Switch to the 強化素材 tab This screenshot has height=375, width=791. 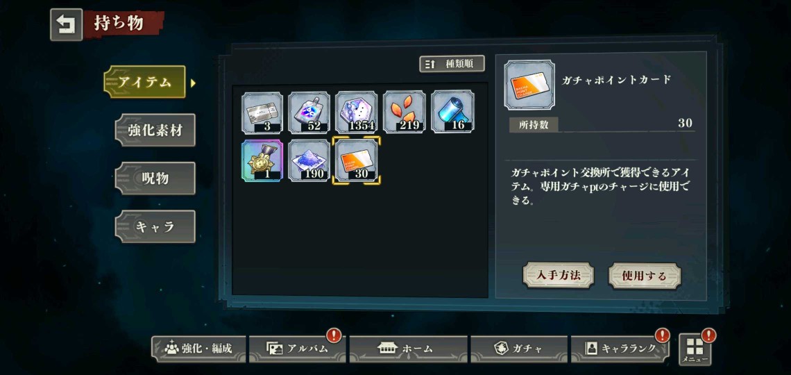pyautogui.click(x=155, y=131)
